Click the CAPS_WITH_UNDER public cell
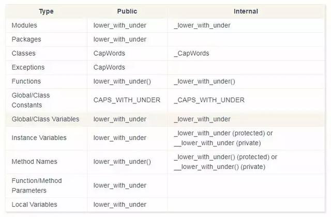This screenshot has width=331, height=217. [127, 100]
